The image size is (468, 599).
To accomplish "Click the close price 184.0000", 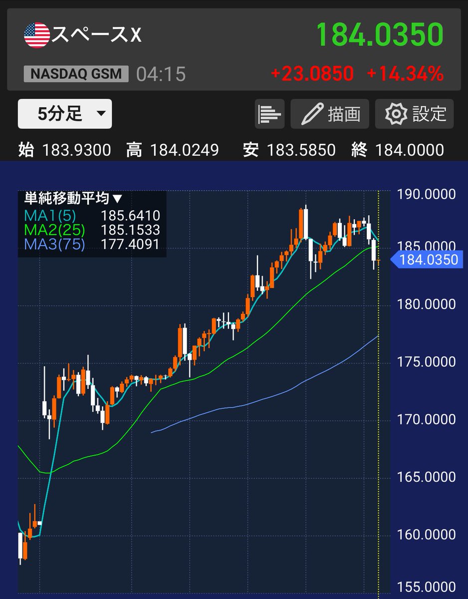I will (410, 150).
